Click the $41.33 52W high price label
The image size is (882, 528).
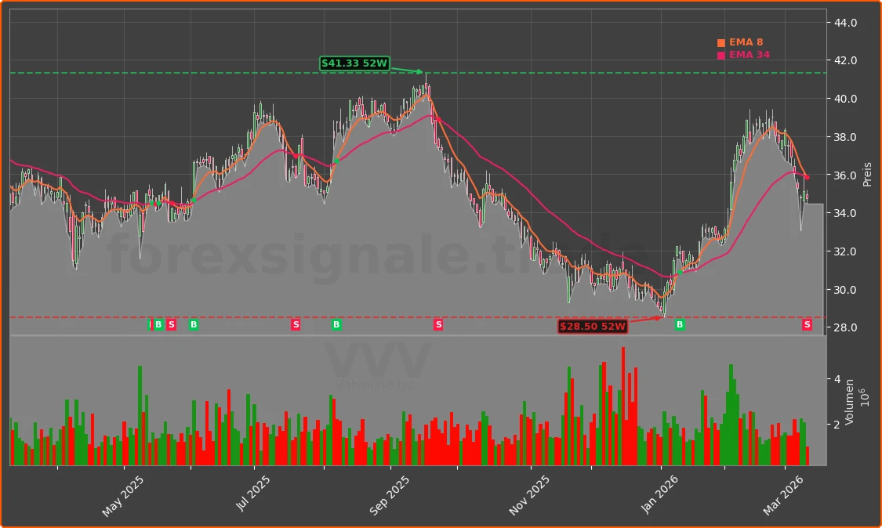click(x=354, y=63)
